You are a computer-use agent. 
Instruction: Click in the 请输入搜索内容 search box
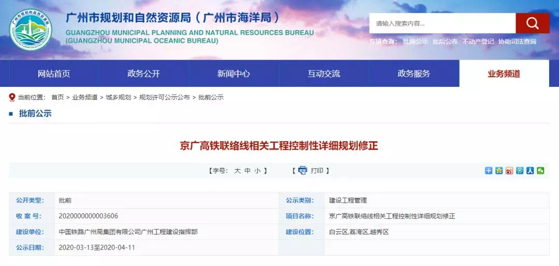443,23
